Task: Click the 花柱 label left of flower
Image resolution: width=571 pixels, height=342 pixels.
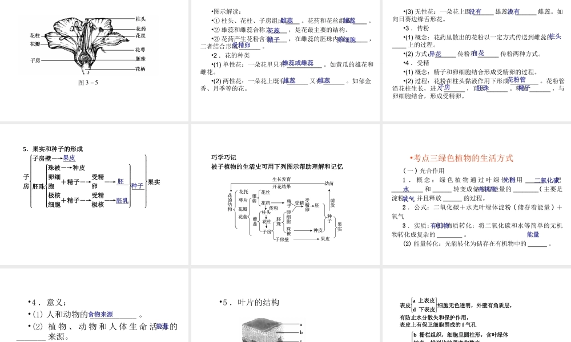Action: 35,35
